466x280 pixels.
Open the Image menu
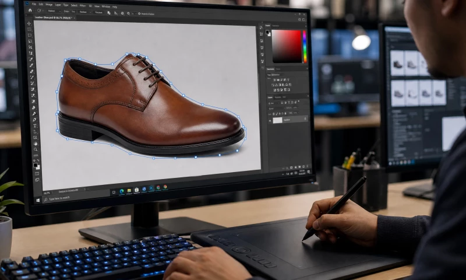pos(49,5)
